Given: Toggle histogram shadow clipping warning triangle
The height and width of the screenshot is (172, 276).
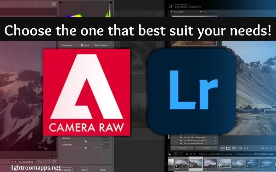Looking at the screenshot, I should point(61,2).
